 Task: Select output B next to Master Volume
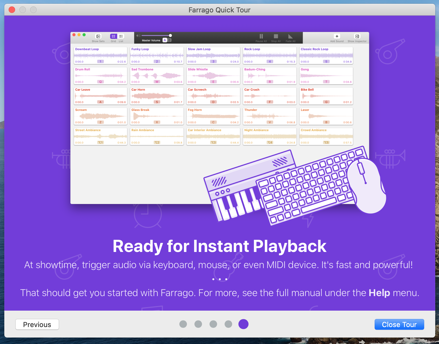point(169,40)
